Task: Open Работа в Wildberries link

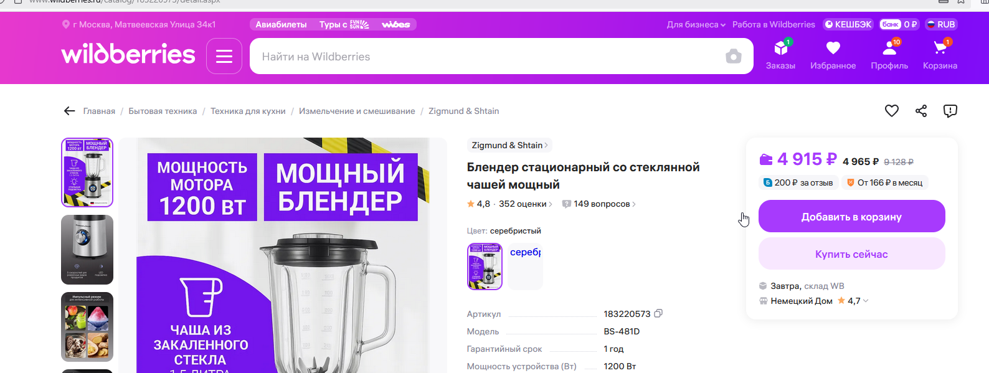Action: click(774, 24)
